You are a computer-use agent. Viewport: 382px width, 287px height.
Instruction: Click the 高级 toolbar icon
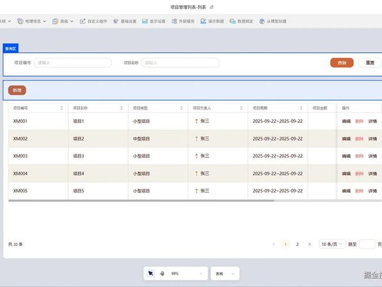point(55,21)
